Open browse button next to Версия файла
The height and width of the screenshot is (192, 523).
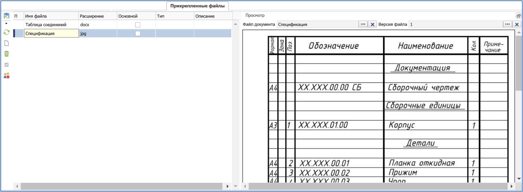pos(507,24)
